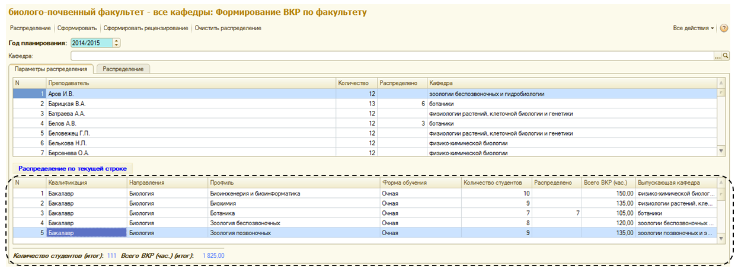This screenshot has width=738, height=269.
Task: Click Количество value 13 for Барицкая
Action: tap(356, 104)
